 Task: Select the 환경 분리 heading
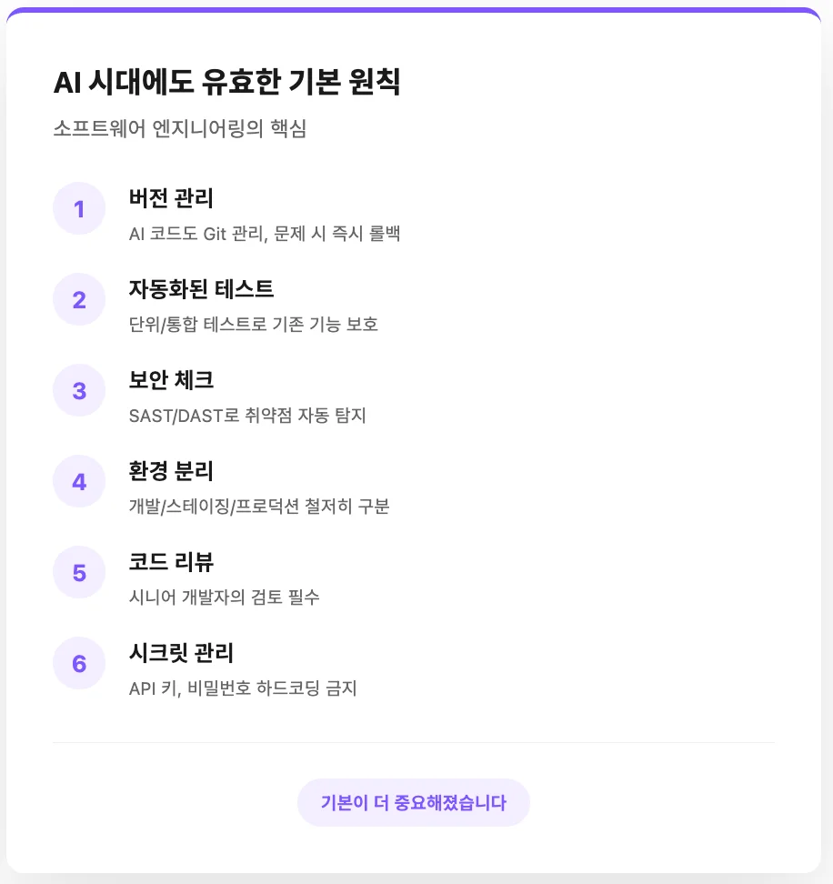171,471
